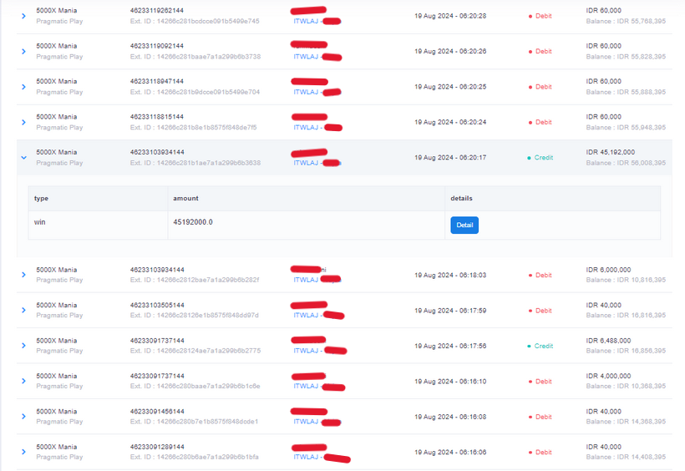Screen dimensions: 685x471
Task: Open the ITWLAJ link in the 06:17:56 row
Action: tap(306, 351)
